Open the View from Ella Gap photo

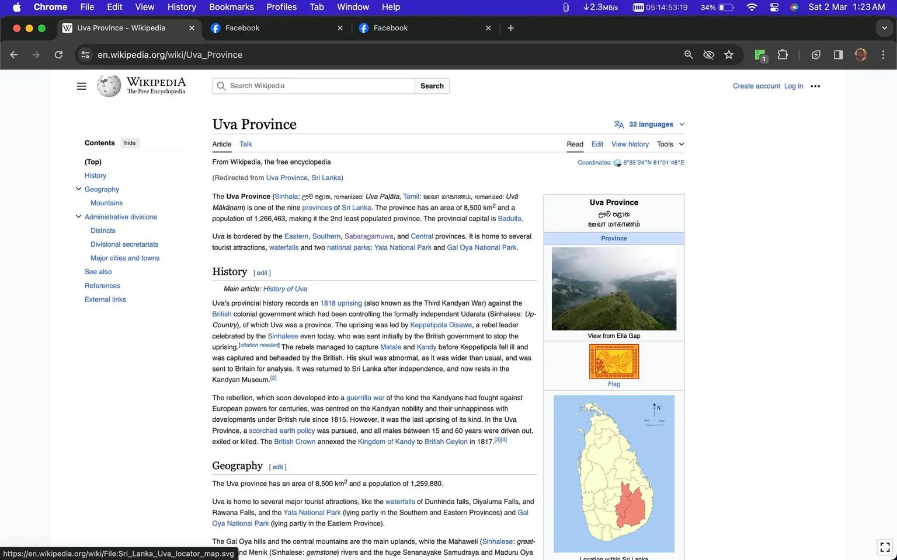pos(614,289)
